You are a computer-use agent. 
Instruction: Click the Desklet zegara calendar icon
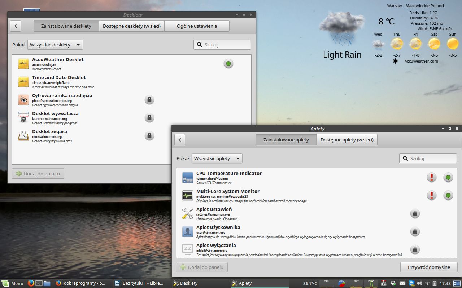coord(23,136)
